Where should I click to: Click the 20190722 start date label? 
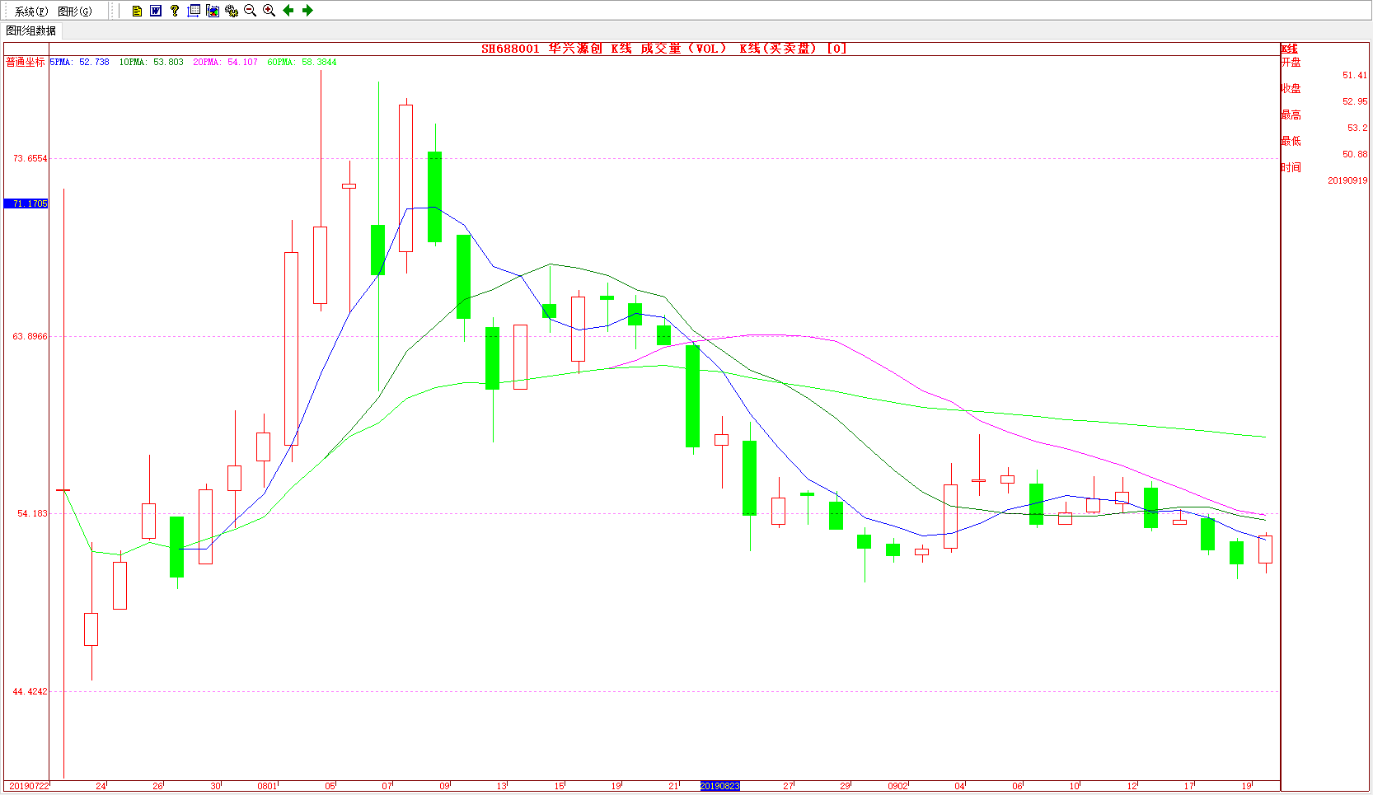pos(29,786)
